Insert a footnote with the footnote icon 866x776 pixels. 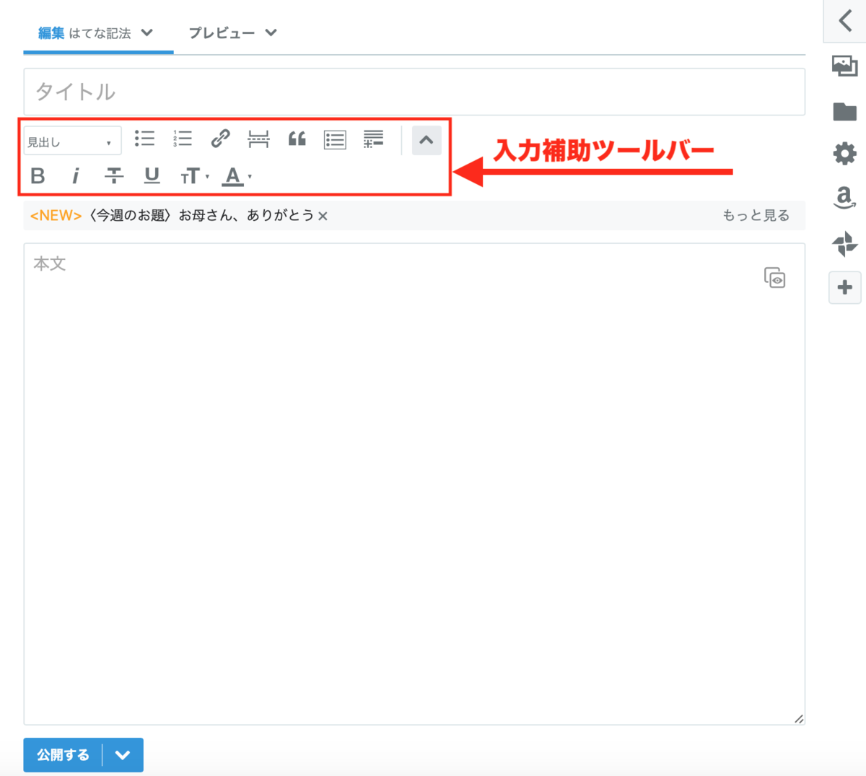coord(373,139)
